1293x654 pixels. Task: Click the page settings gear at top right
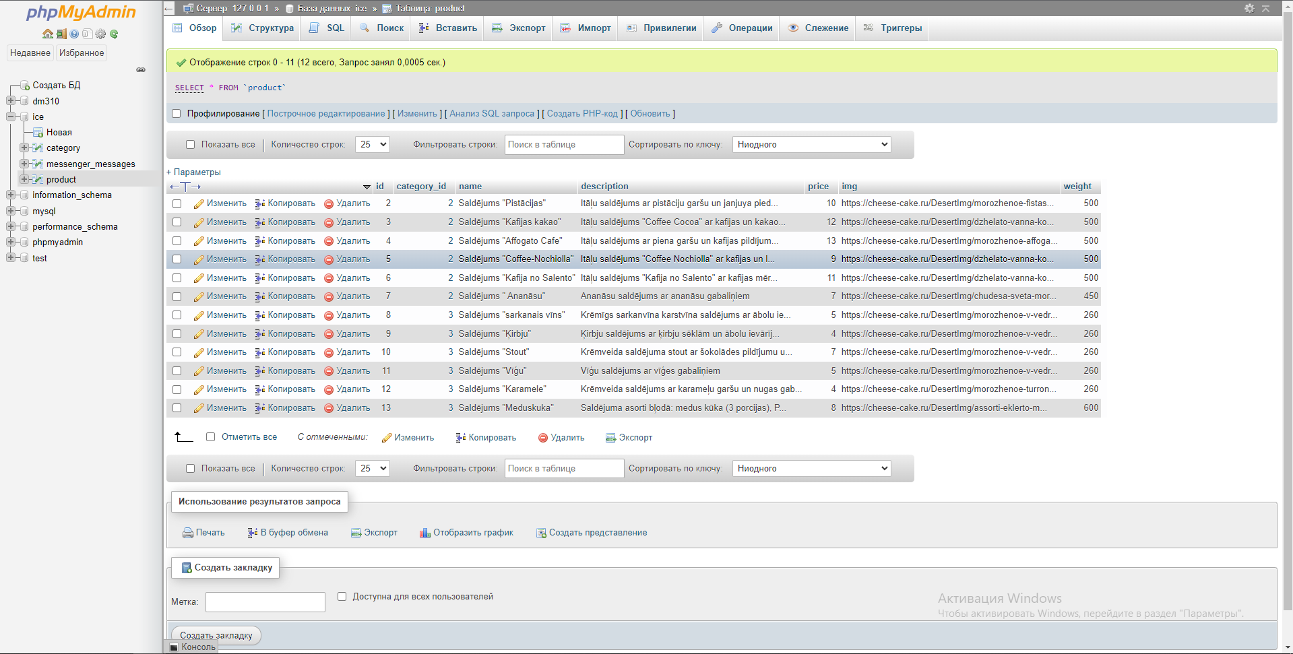(1249, 8)
